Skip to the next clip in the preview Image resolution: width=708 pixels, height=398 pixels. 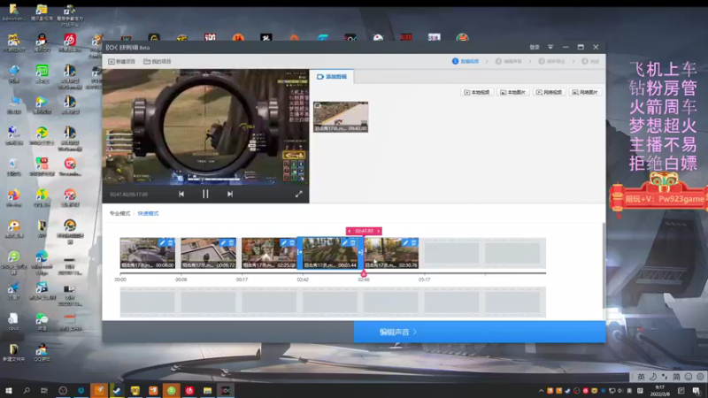click(x=230, y=194)
